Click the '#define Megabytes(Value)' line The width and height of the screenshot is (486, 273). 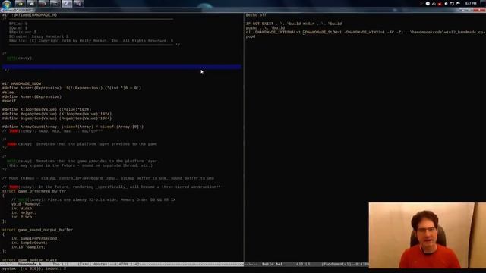[x=57, y=114]
